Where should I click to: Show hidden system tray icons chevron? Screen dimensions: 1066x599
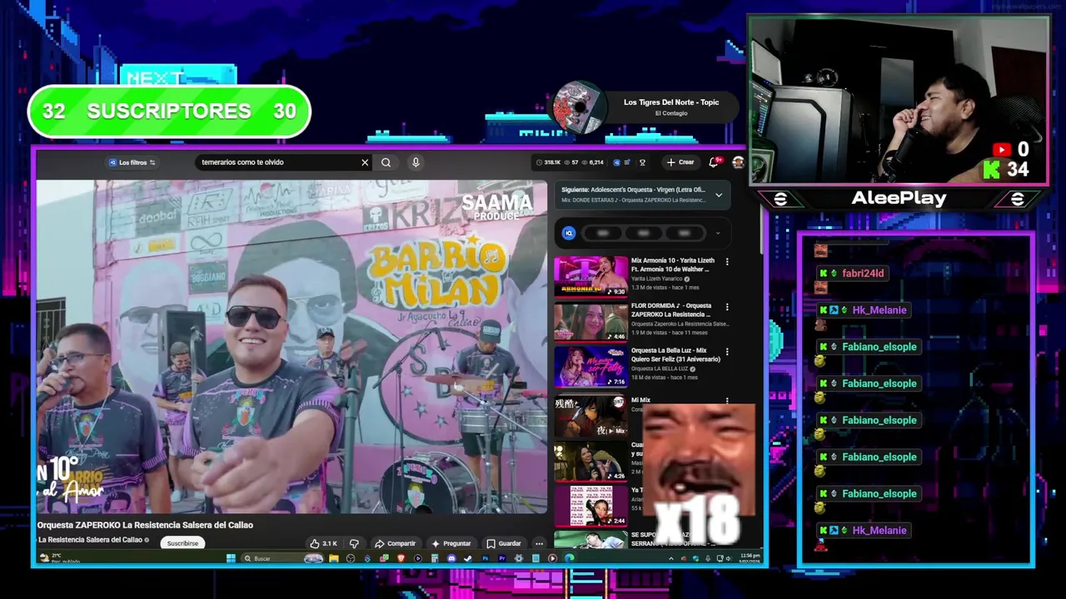click(x=671, y=558)
